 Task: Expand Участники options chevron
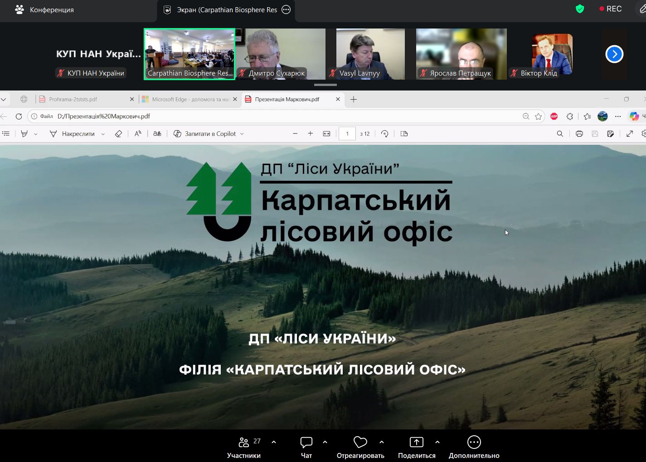pyautogui.click(x=273, y=442)
